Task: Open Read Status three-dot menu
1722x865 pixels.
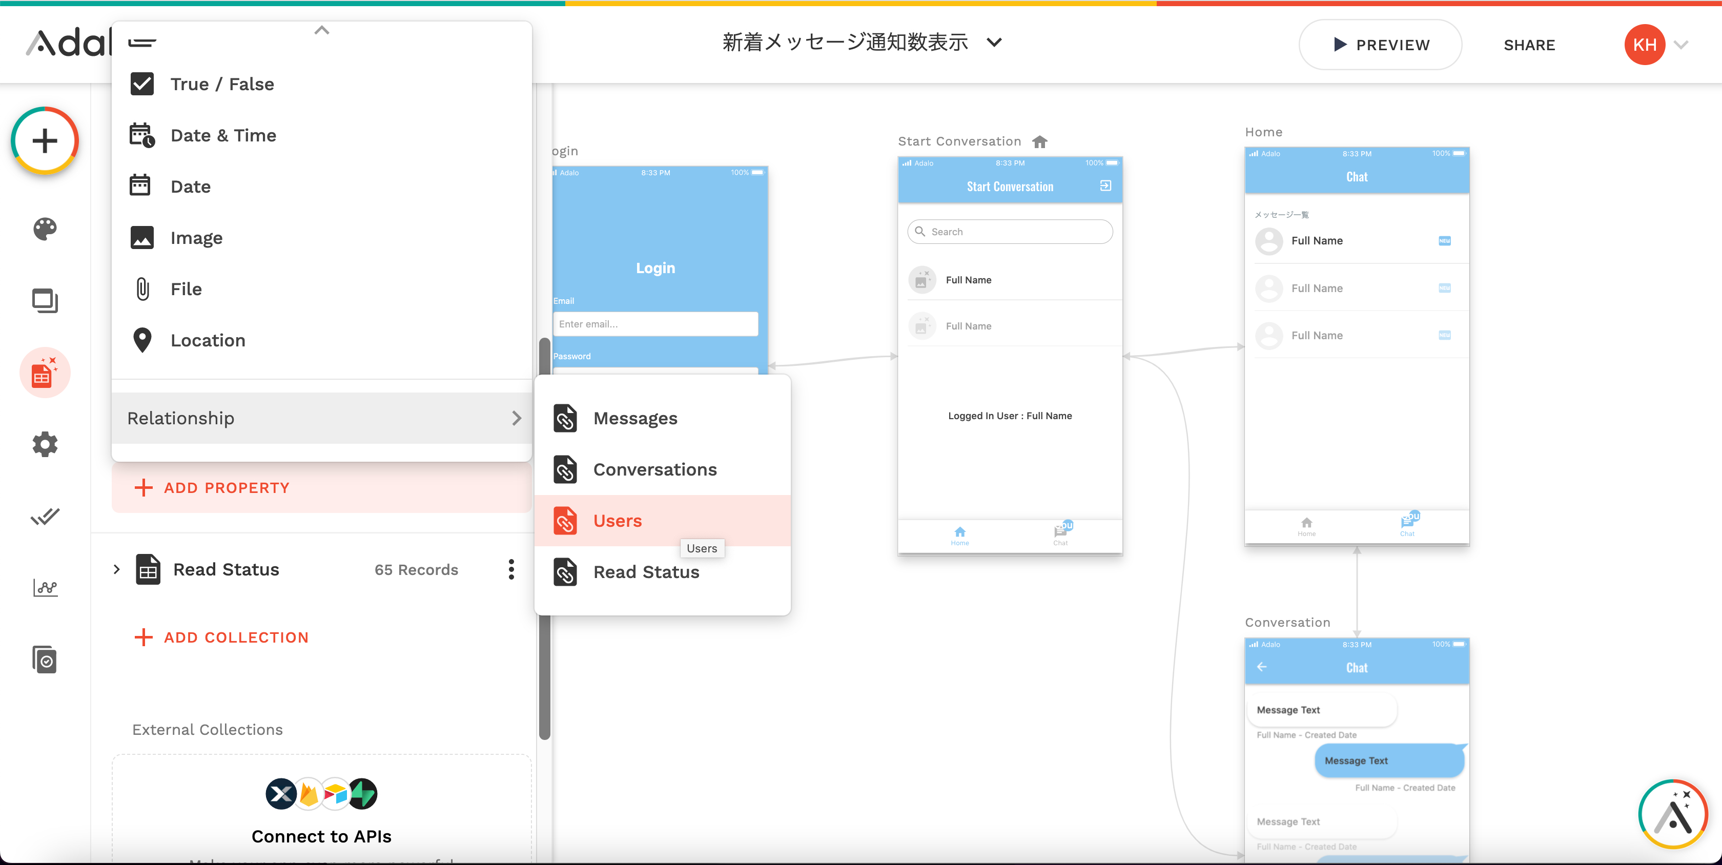Action: click(511, 569)
